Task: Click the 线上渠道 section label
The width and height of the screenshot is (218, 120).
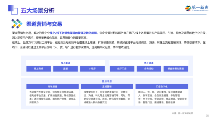Action: (65, 63)
